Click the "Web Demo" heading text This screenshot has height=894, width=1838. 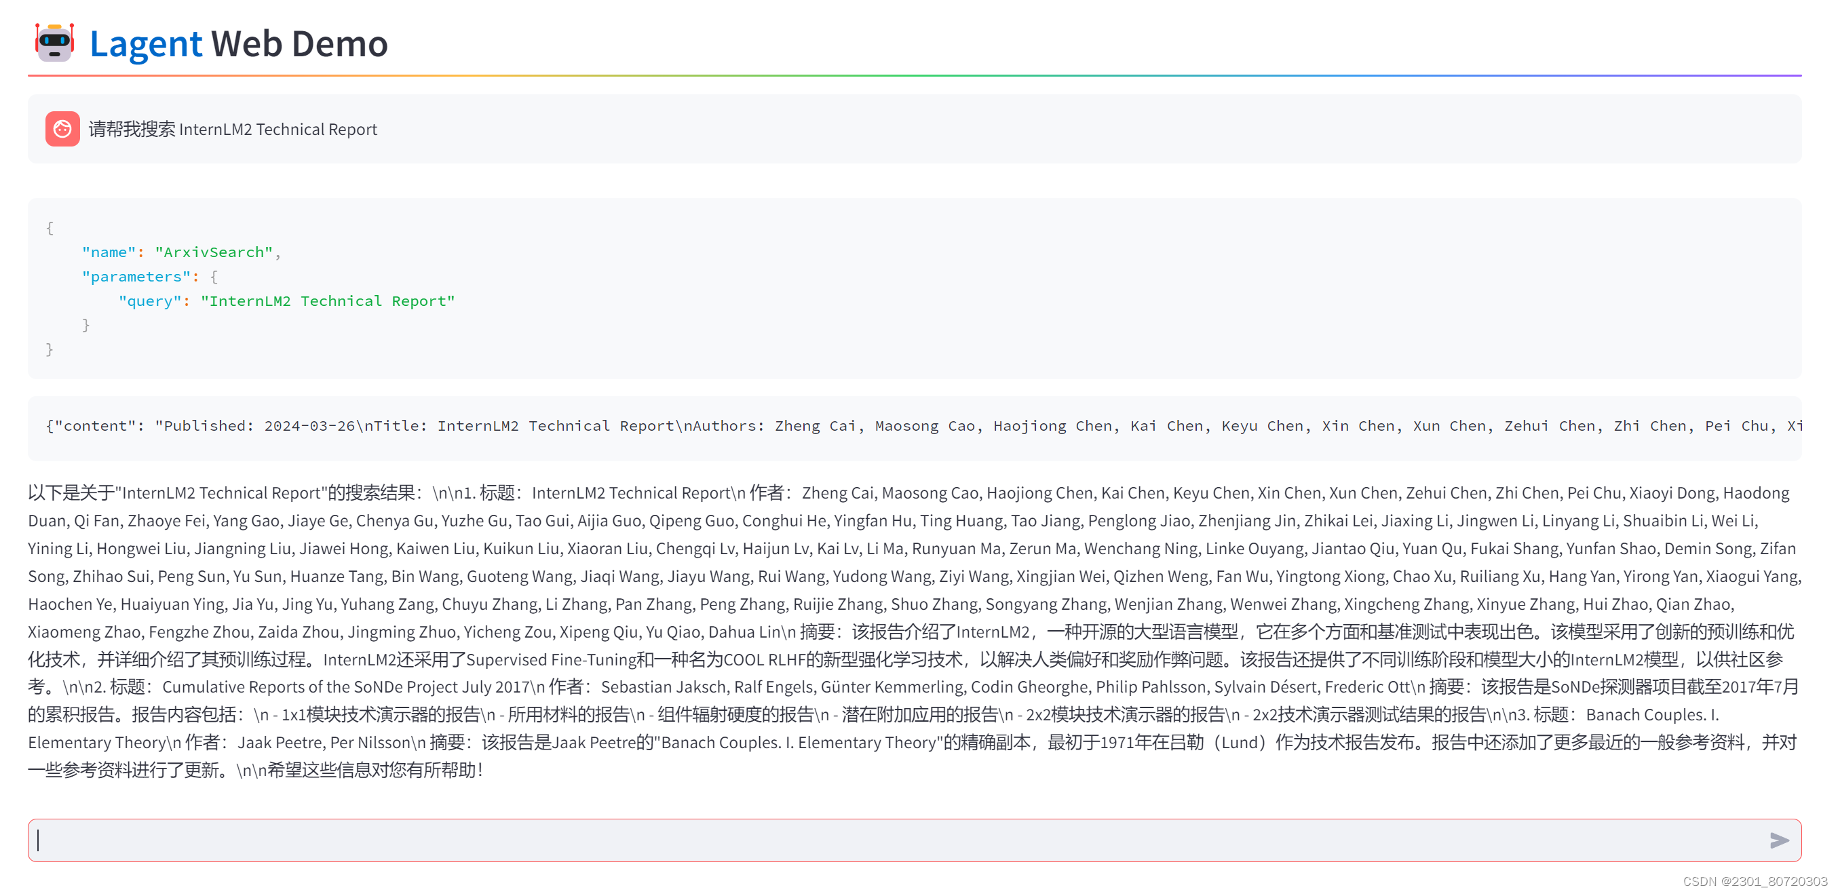pyautogui.click(x=299, y=43)
